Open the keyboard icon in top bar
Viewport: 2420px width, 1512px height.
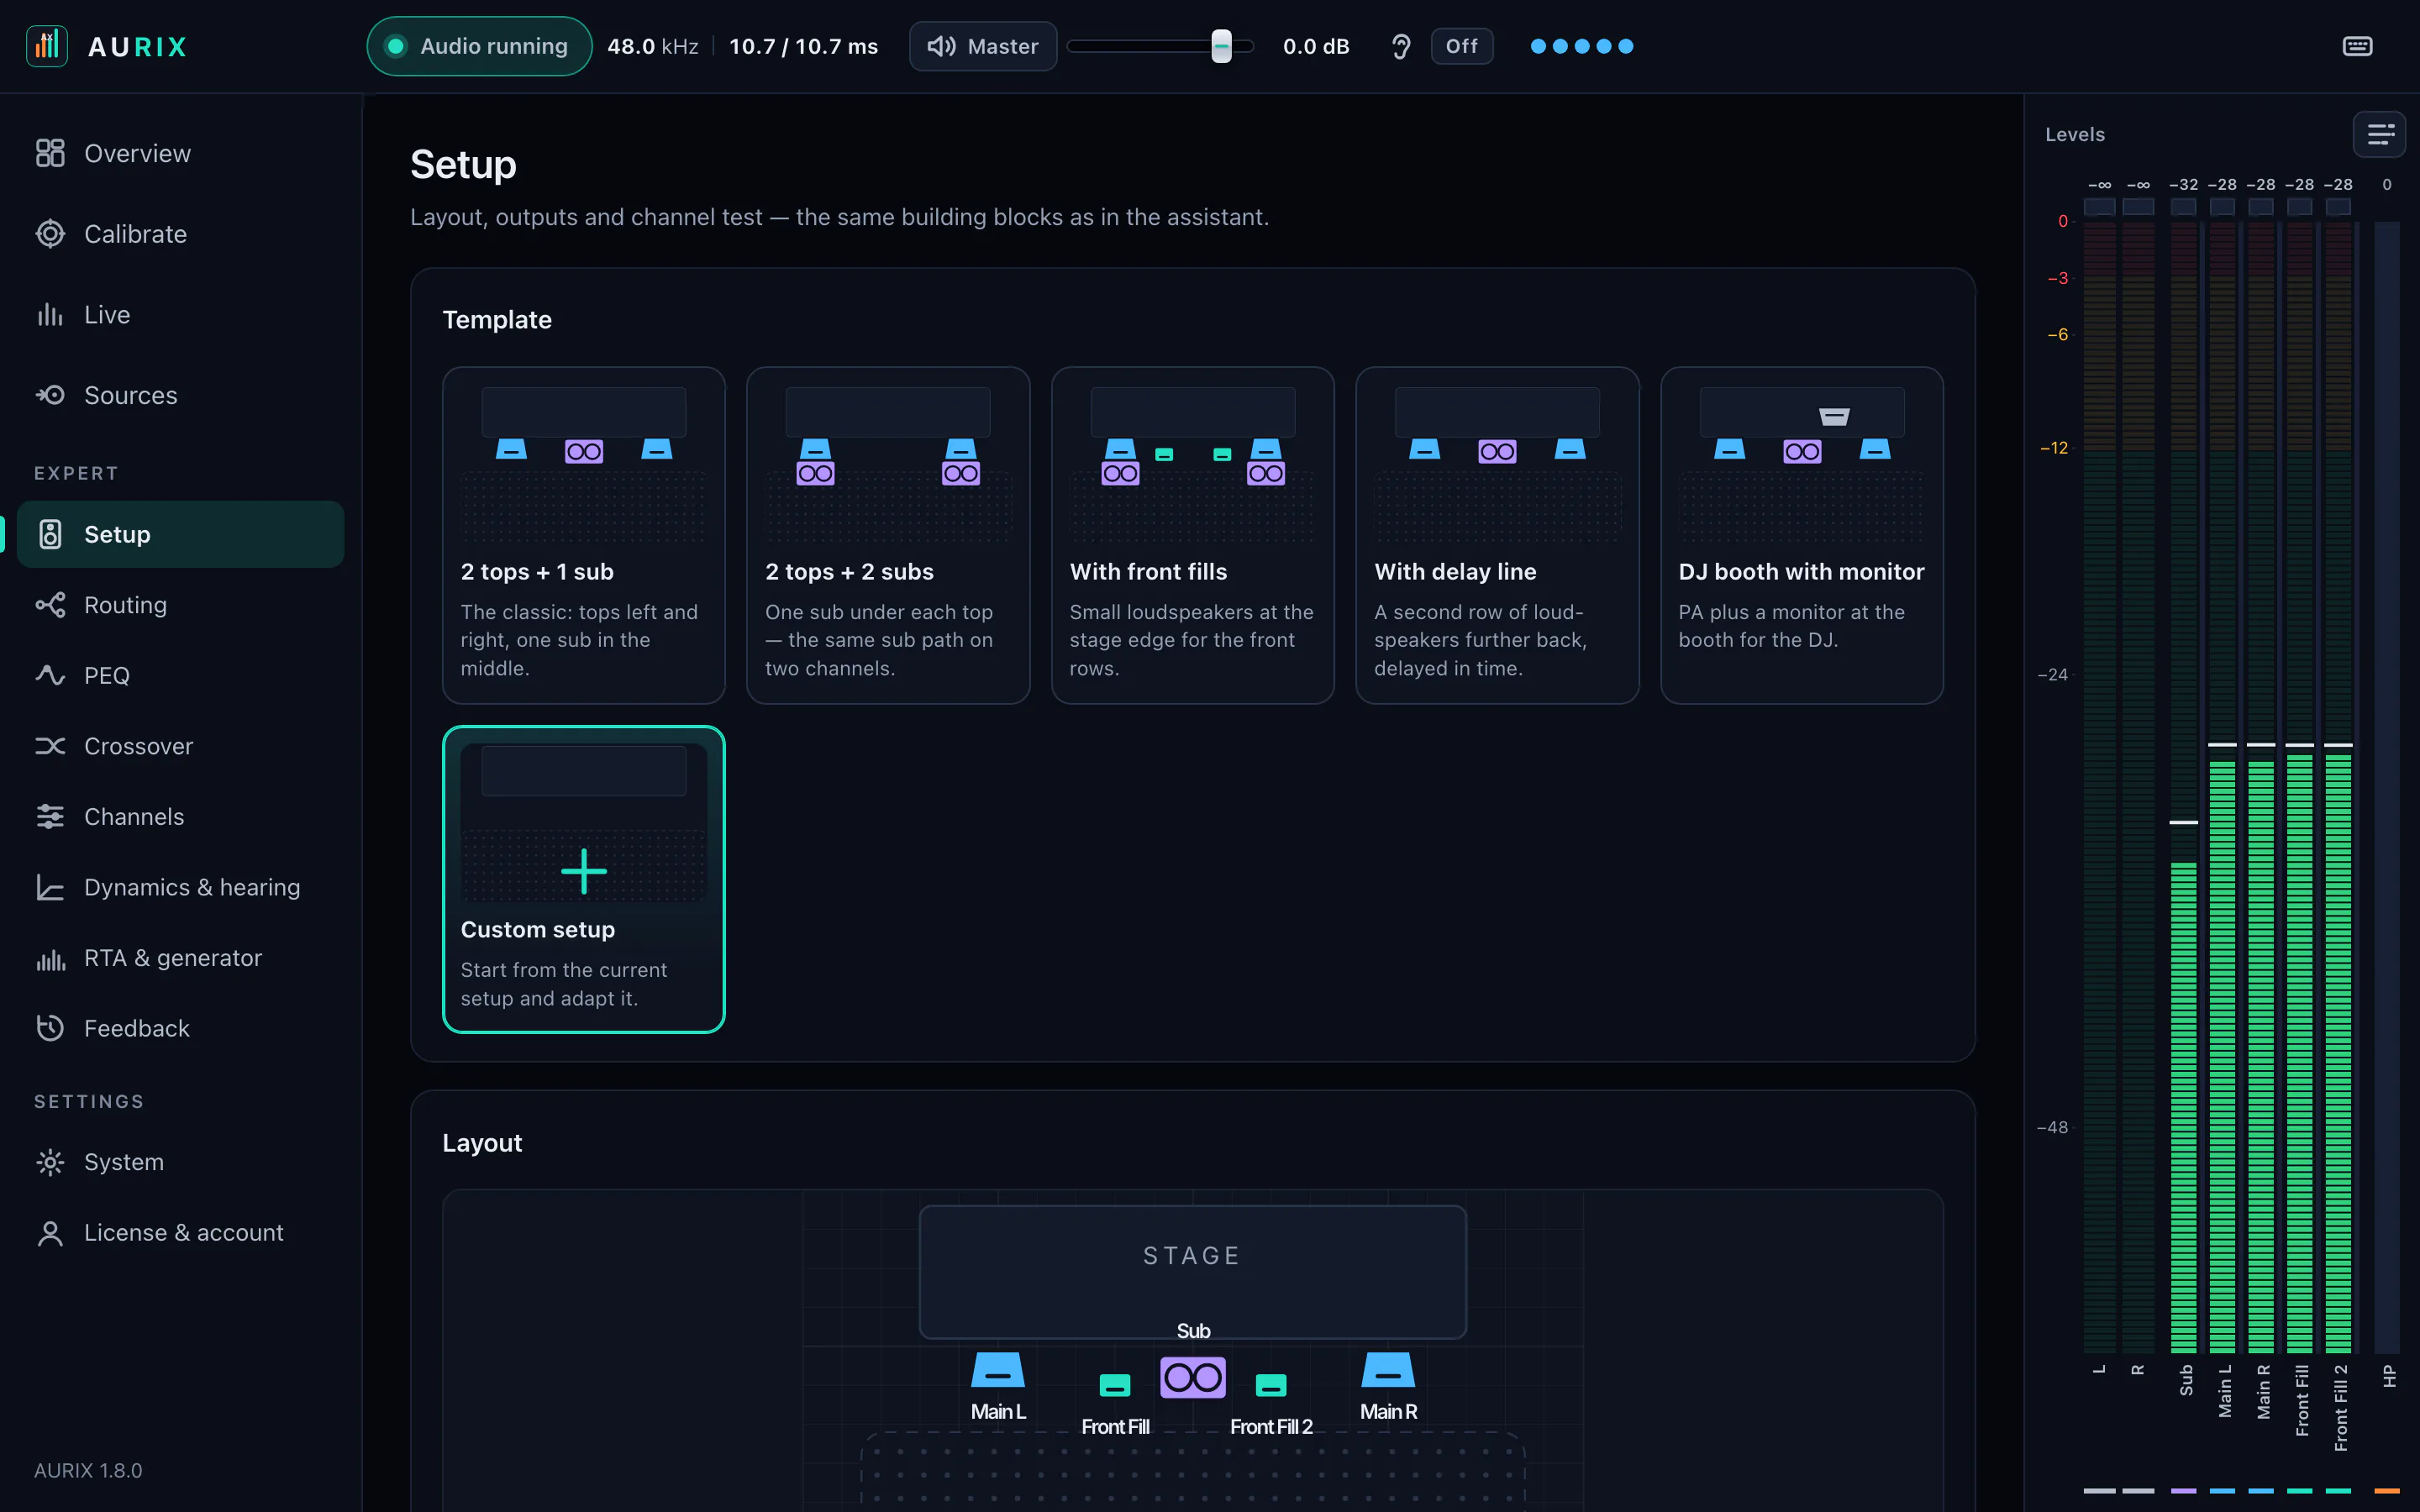(x=2357, y=46)
